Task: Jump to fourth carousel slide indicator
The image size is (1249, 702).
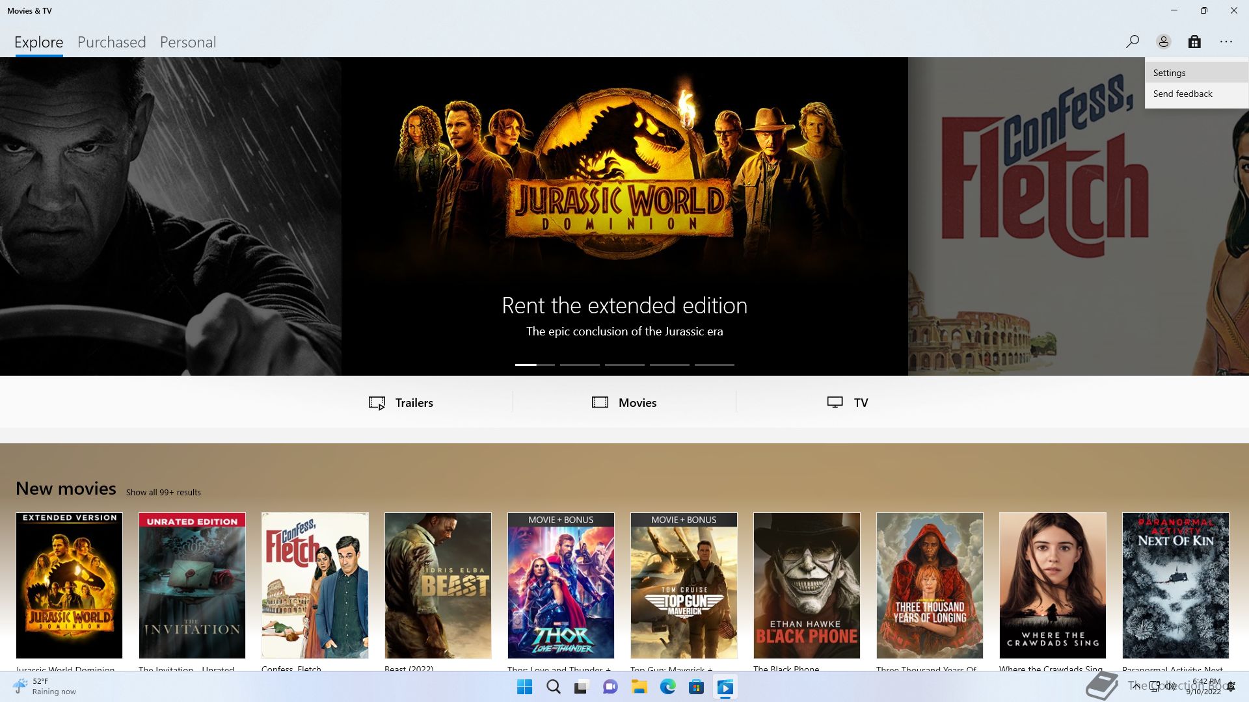Action: point(669,365)
